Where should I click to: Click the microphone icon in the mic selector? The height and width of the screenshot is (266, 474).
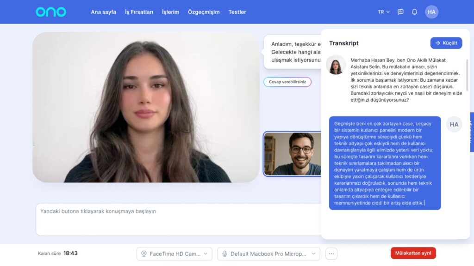click(225, 254)
